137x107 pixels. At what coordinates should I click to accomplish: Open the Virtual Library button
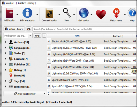point(14,29)
